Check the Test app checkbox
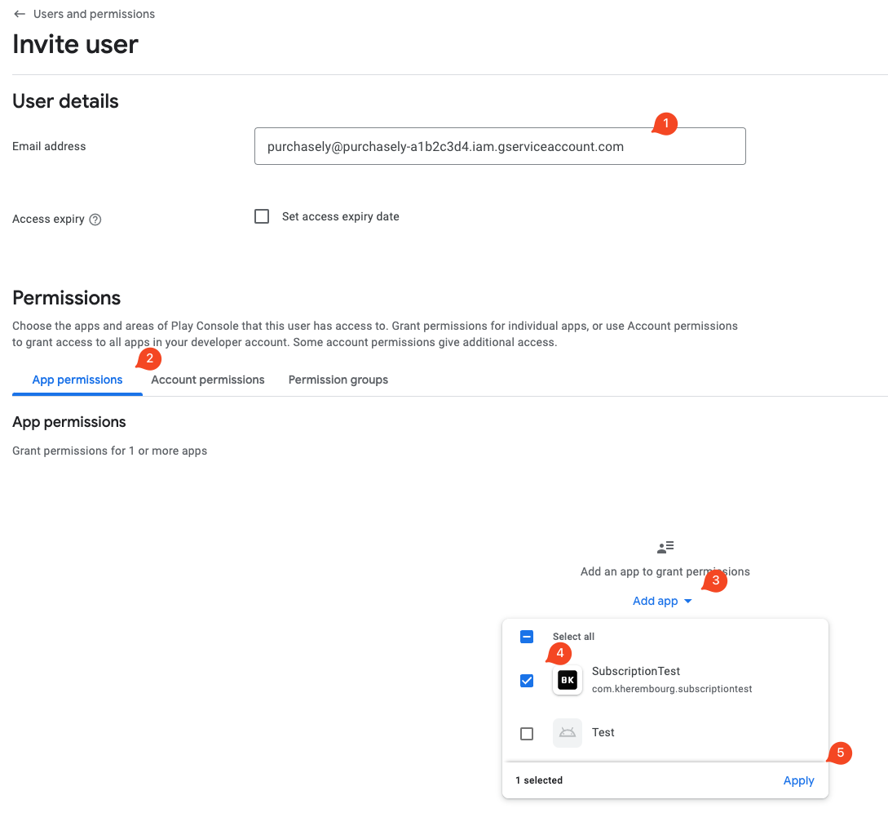 pos(527,734)
